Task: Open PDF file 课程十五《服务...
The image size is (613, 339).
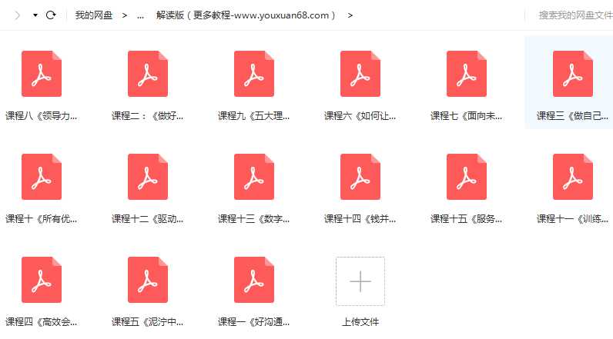Action: tap(467, 178)
